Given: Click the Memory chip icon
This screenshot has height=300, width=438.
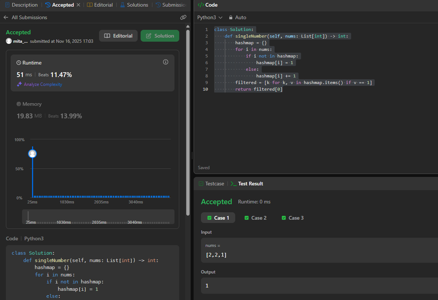Looking at the screenshot, I should (19, 104).
